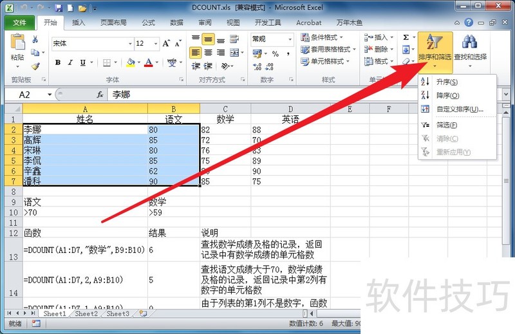Decrease font size with small A
The width and height of the screenshot is (515, 334).
pyautogui.click(x=178, y=43)
